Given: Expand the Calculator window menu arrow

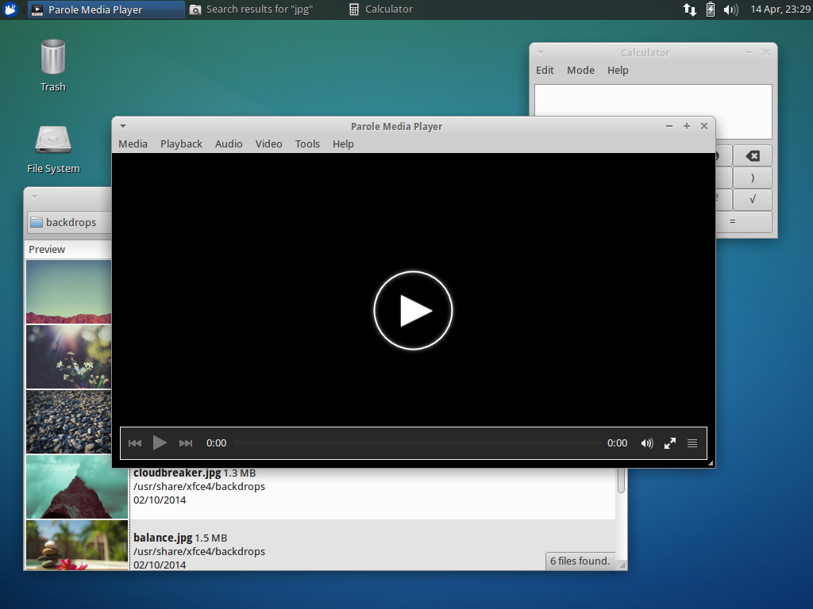Looking at the screenshot, I should tap(541, 52).
